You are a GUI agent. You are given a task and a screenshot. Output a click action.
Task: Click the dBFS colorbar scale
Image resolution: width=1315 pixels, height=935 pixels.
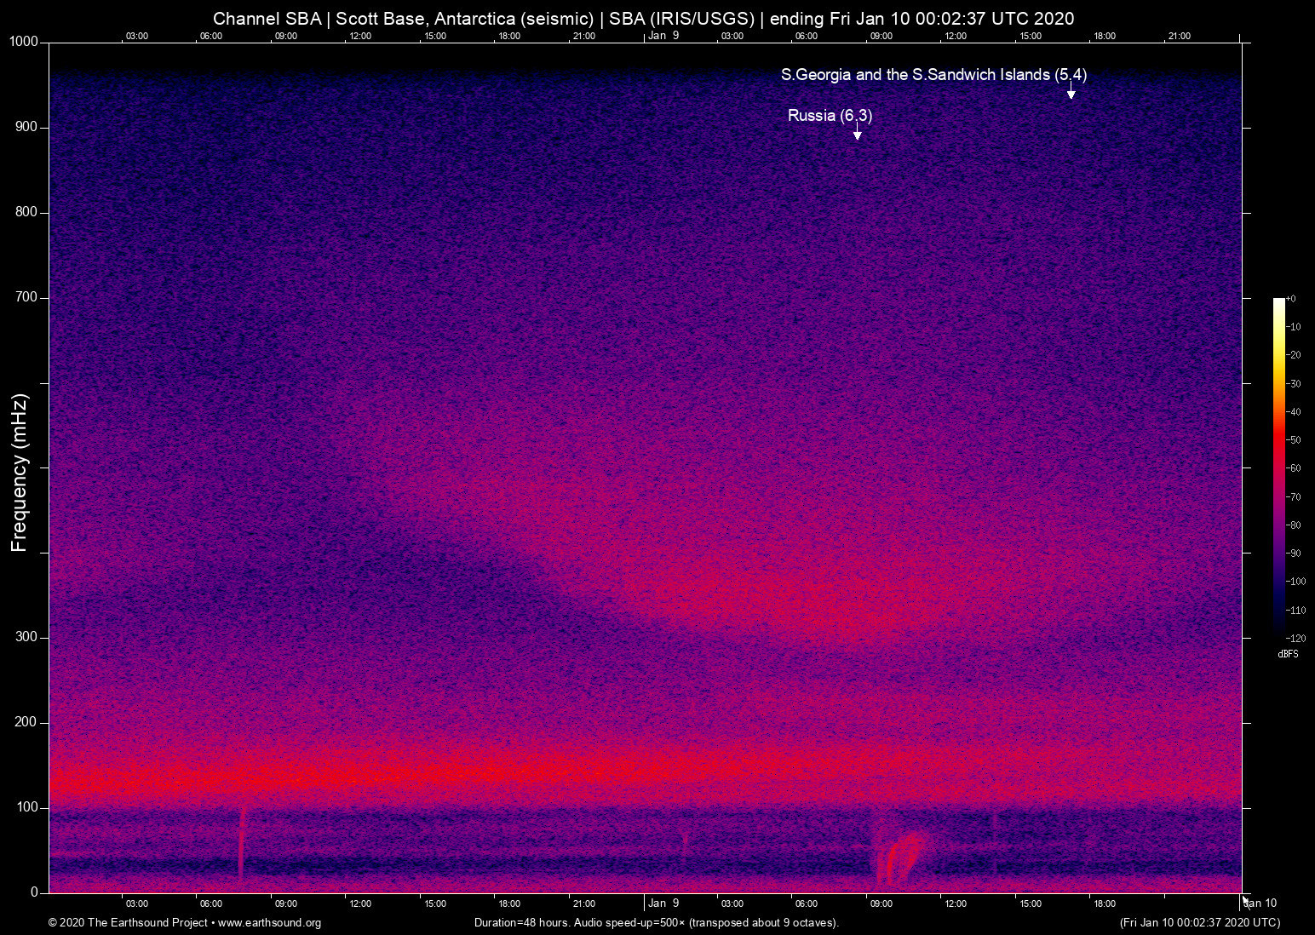(1279, 468)
